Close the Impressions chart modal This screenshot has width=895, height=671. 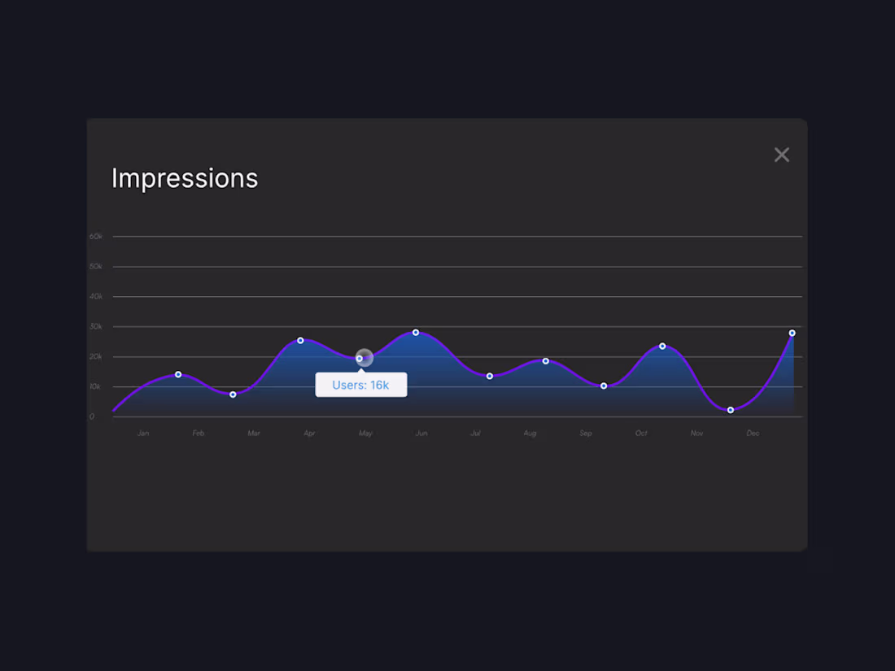pos(781,155)
